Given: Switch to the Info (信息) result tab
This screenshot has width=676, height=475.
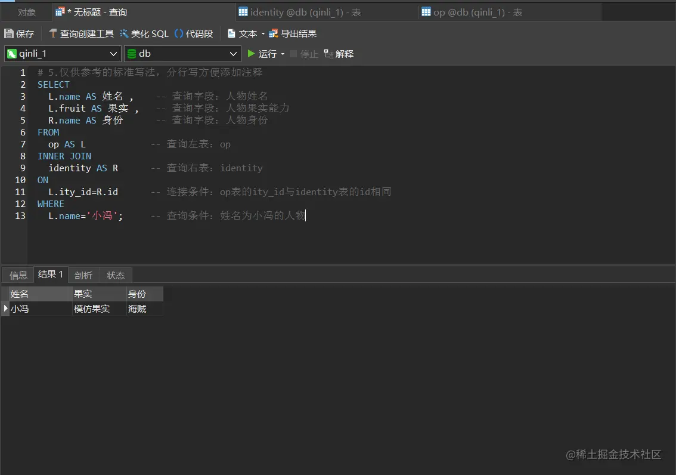Looking at the screenshot, I should [x=18, y=275].
